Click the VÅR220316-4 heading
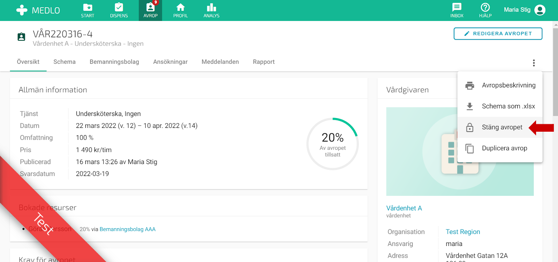Viewport: 558px width, 262px height. click(63, 34)
